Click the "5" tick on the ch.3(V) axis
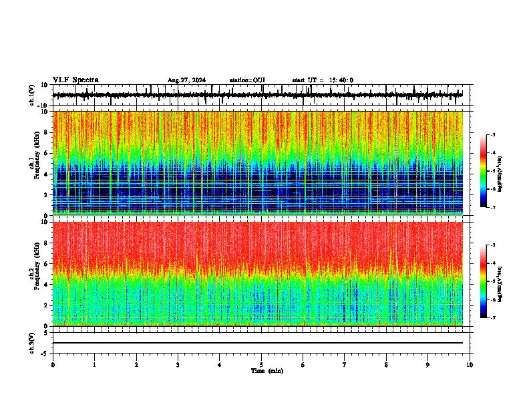This screenshot has height=409, width=529. [x=47, y=333]
